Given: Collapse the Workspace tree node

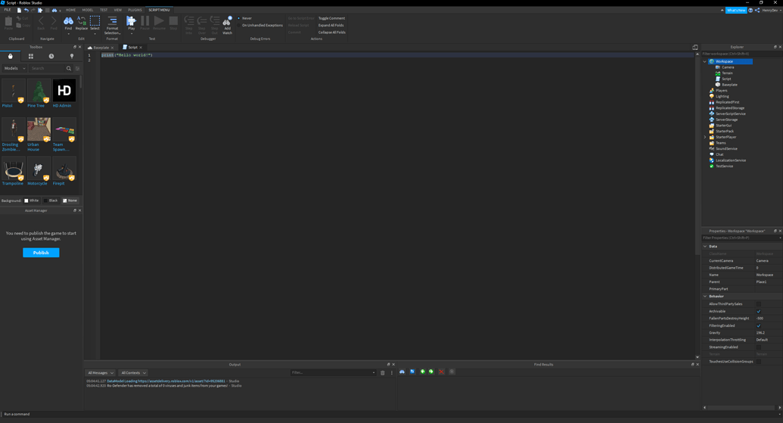Looking at the screenshot, I should [705, 61].
